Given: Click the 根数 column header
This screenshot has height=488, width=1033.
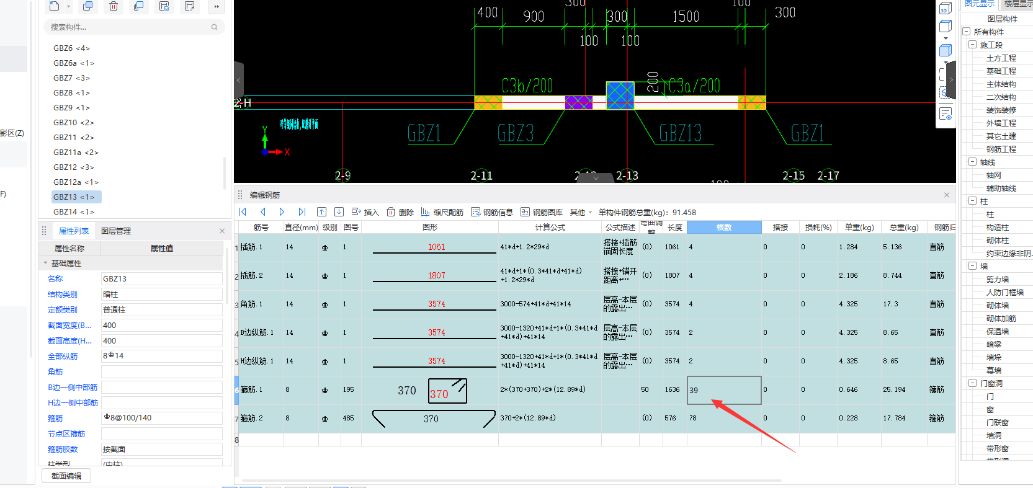Looking at the screenshot, I should (724, 228).
